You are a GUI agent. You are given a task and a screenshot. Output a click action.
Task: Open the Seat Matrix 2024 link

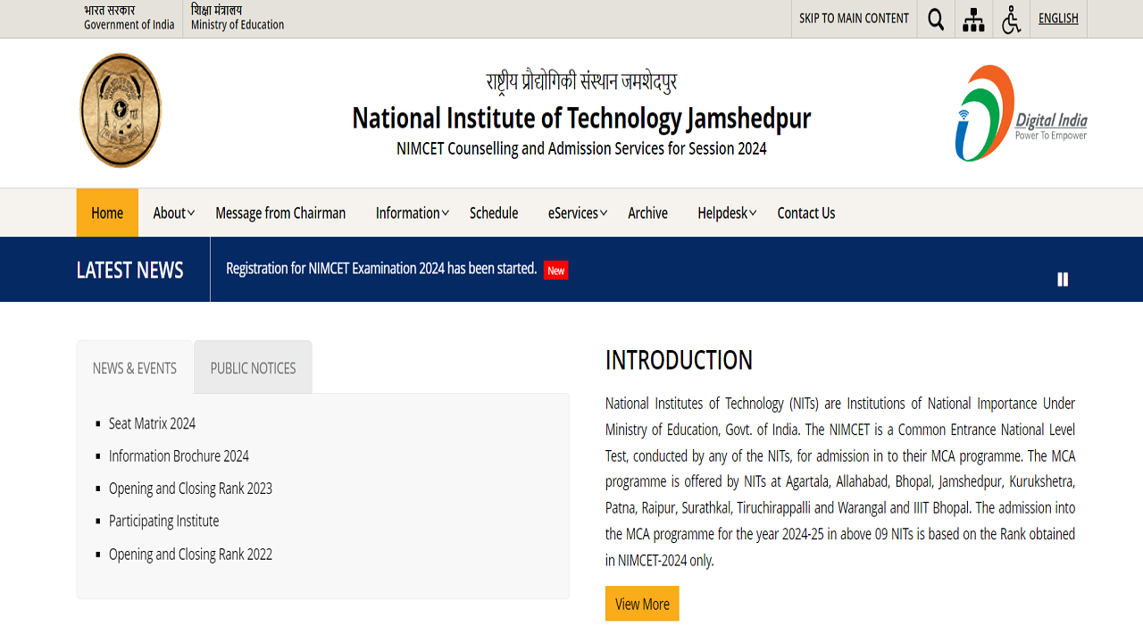(152, 423)
